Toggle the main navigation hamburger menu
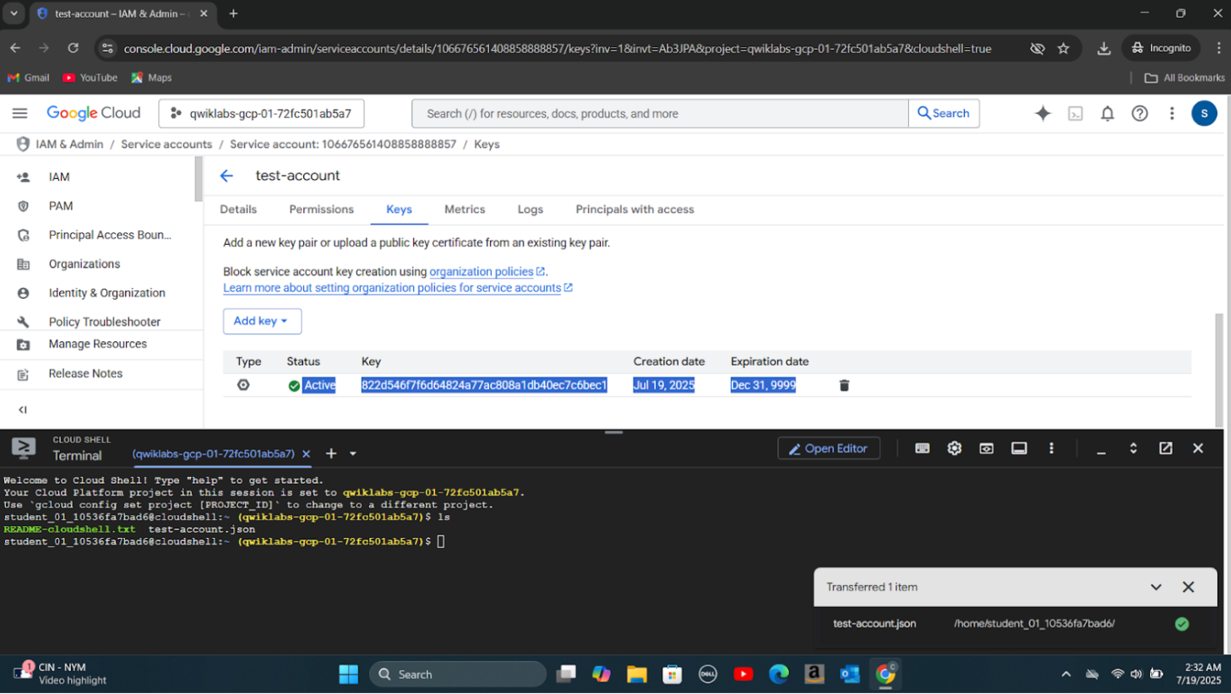The height and width of the screenshot is (694, 1231). [20, 113]
